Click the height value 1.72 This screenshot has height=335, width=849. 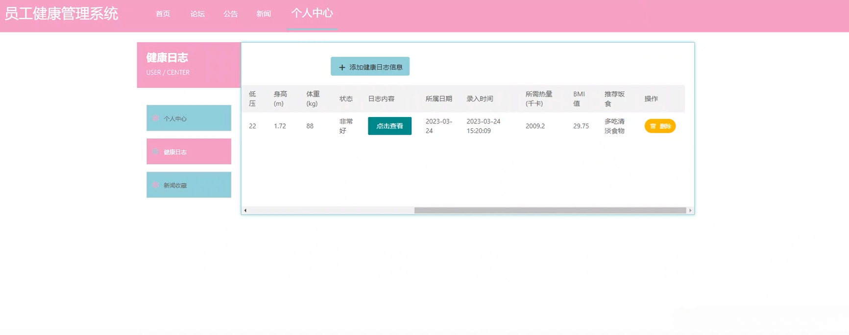pos(280,126)
